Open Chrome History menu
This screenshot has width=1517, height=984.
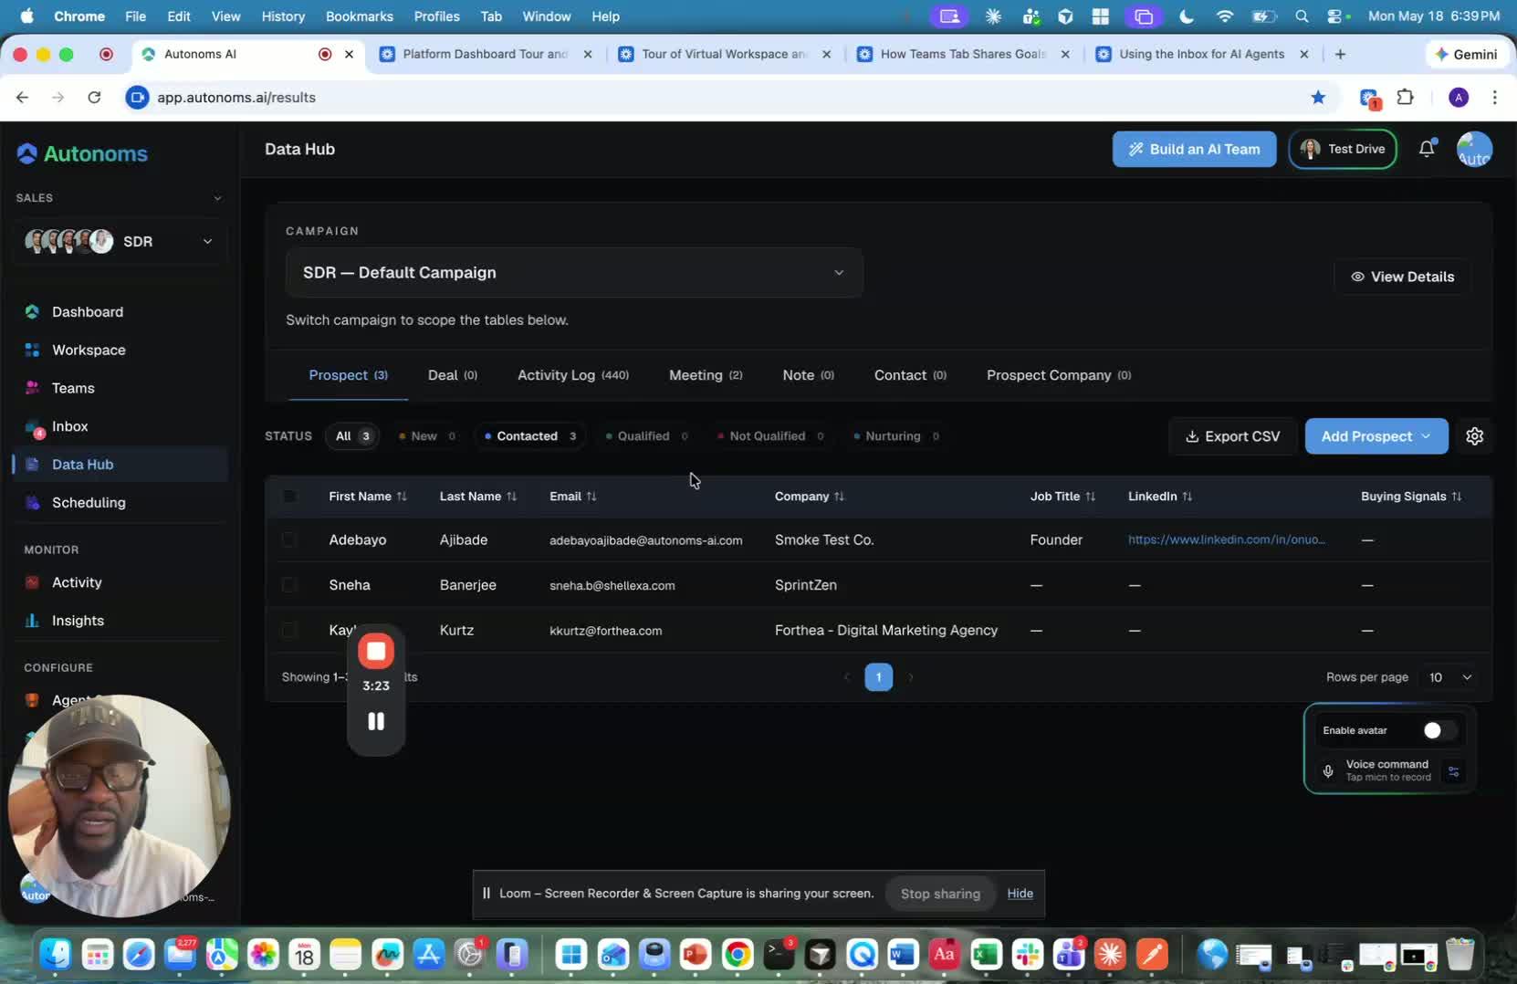(283, 16)
